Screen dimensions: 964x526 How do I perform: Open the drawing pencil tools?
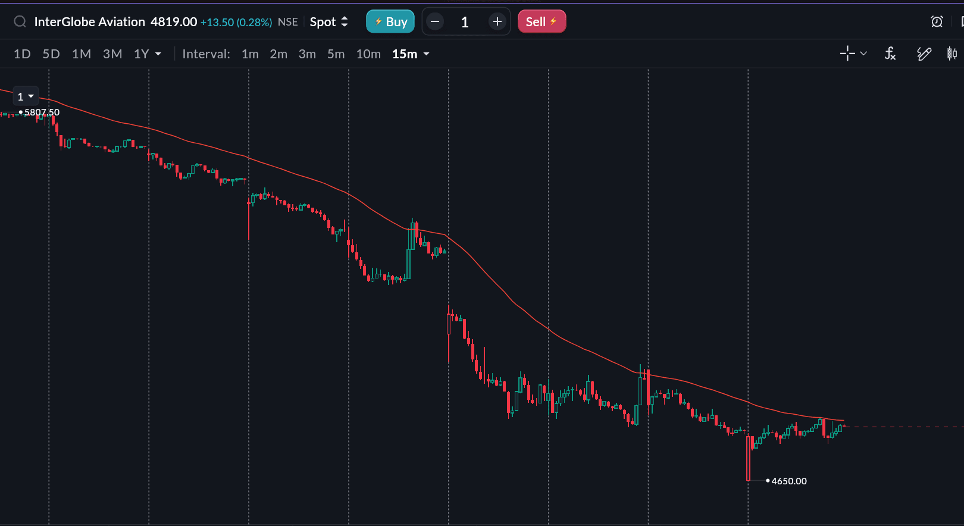924,54
